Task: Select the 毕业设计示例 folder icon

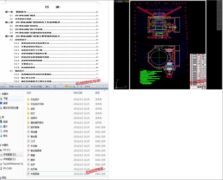Action: pos(28,104)
